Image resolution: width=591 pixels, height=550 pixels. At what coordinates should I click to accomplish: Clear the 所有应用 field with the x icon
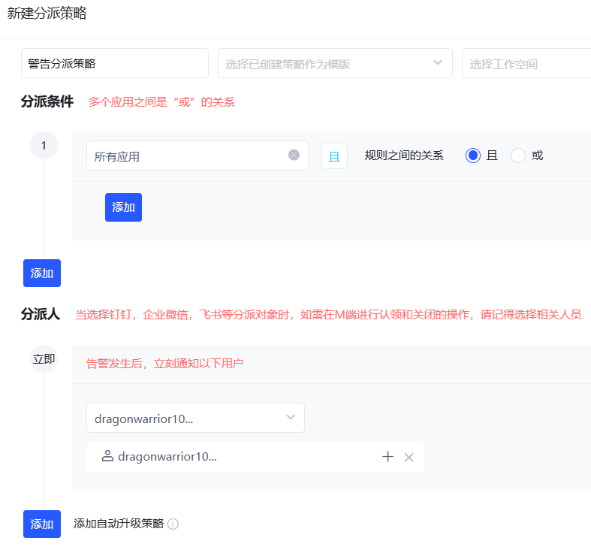[294, 155]
